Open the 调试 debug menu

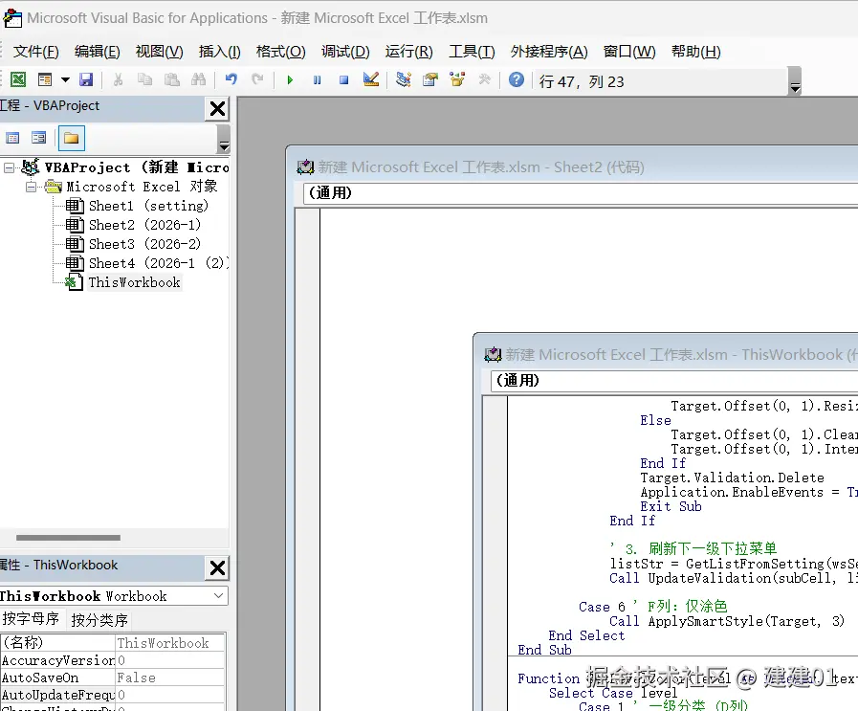pyautogui.click(x=345, y=52)
